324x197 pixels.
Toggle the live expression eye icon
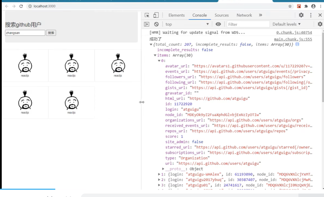pos(218,24)
